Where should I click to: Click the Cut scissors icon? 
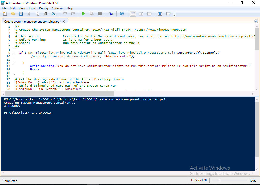tap(29, 14)
